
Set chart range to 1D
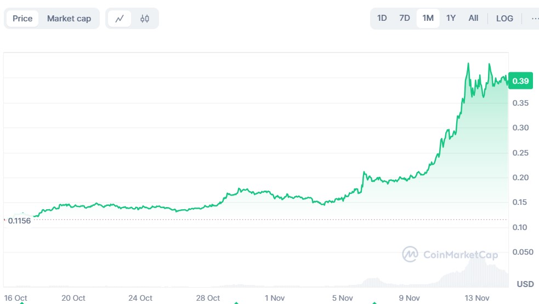click(x=382, y=19)
